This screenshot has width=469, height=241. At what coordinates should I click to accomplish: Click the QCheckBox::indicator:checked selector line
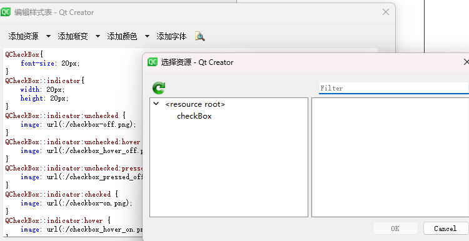[62, 194]
